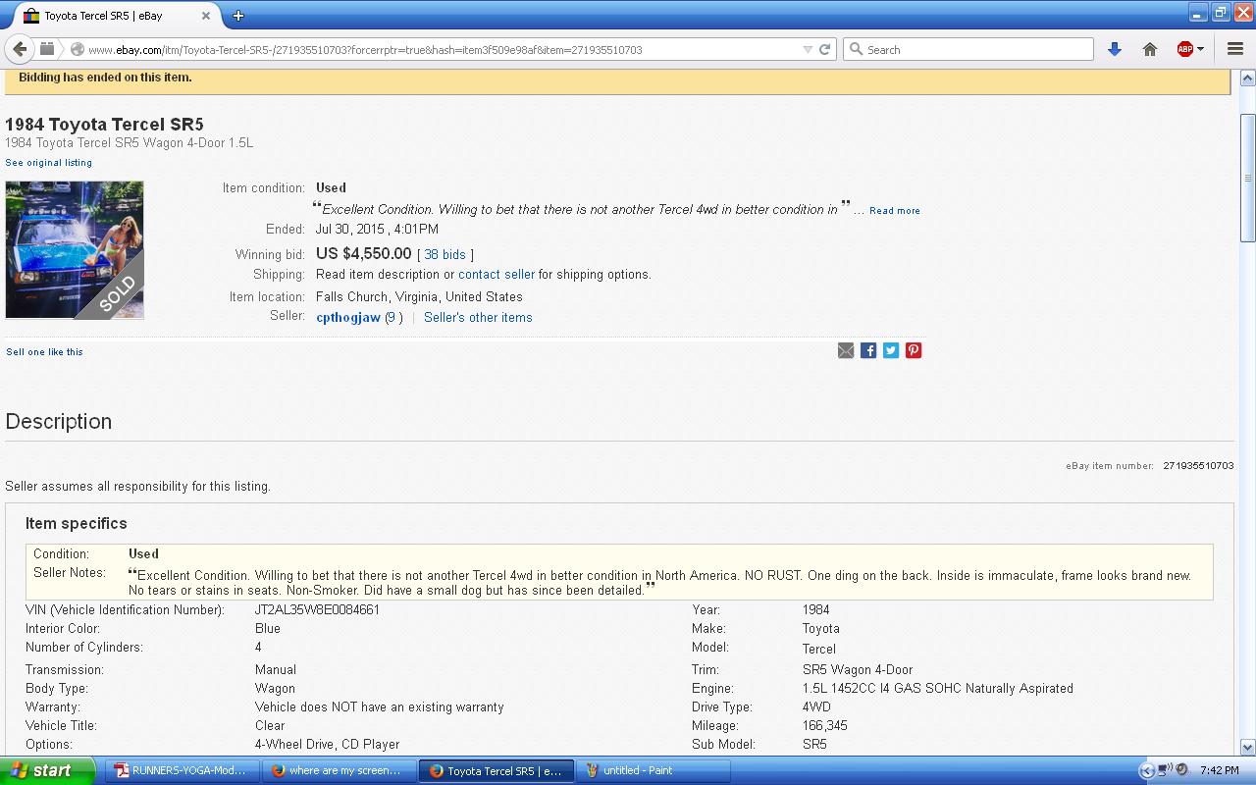Click ended date Jul 30, 2015
This screenshot has height=785, width=1256.
pyautogui.click(x=377, y=229)
